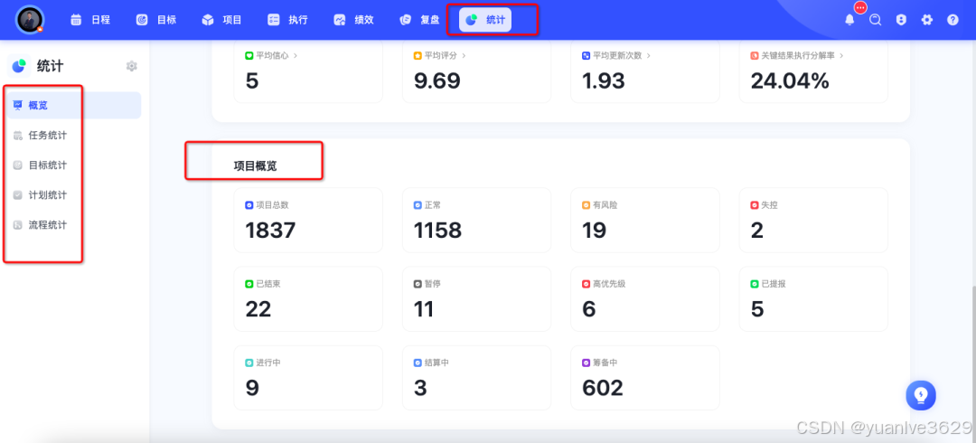Viewport: 976px width, 443px height.
Task: Click the 高优先级 red icon
Action: coord(586,284)
